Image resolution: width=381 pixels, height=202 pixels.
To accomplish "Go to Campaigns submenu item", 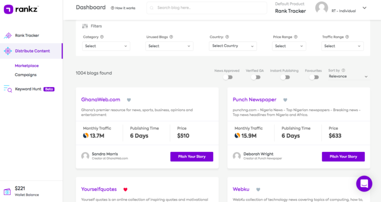I will (x=26, y=75).
